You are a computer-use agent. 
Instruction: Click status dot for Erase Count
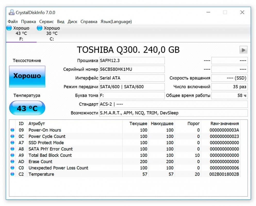tap(12, 161)
